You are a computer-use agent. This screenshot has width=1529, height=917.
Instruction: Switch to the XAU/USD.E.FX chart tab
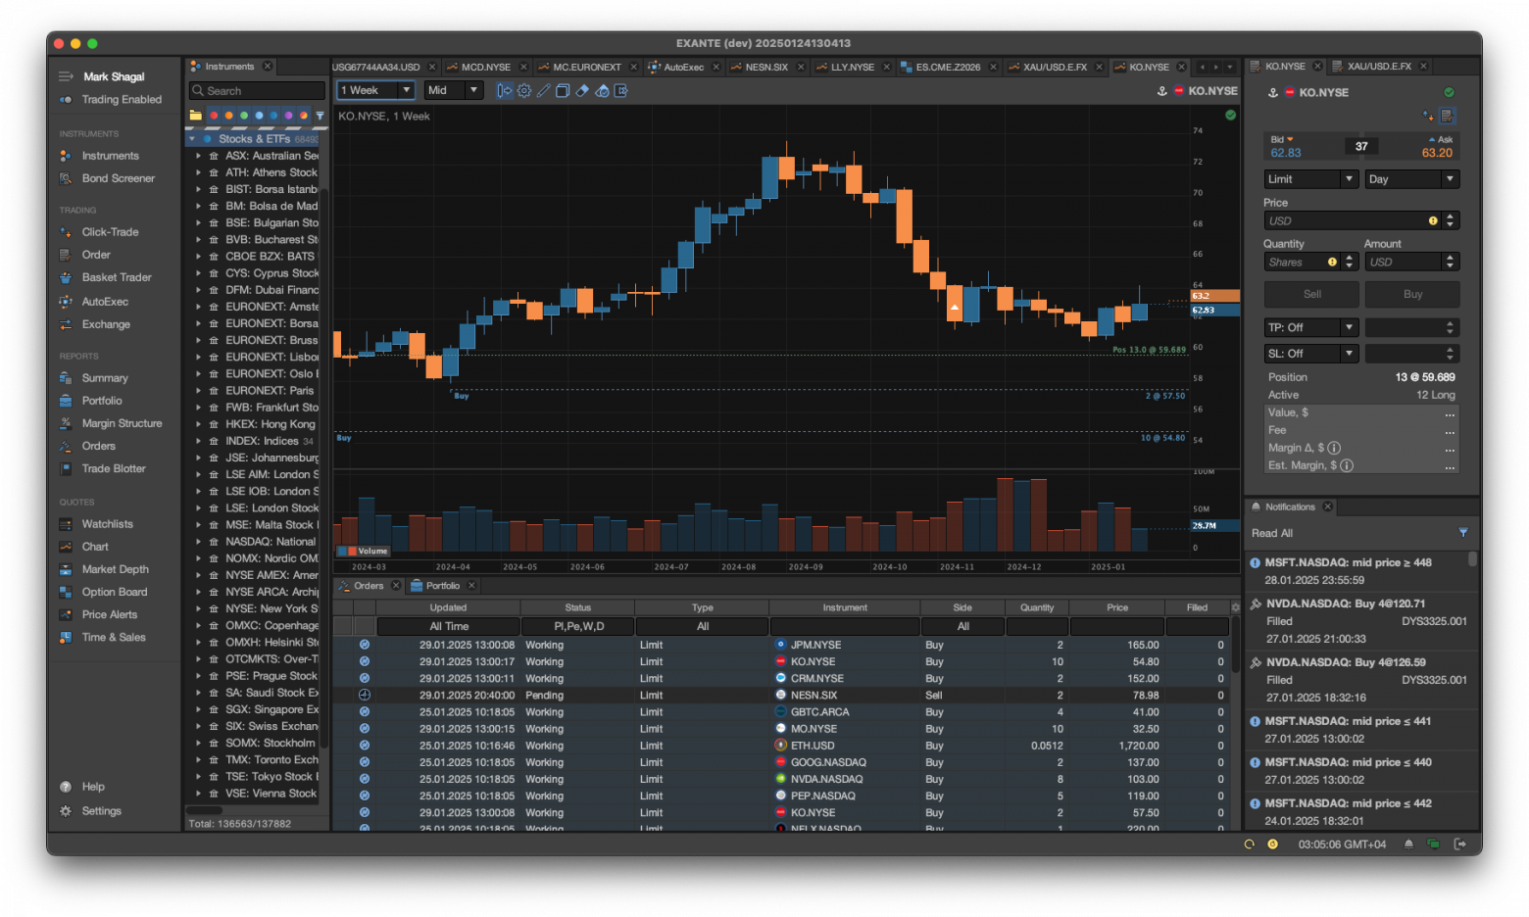[x=1055, y=67]
